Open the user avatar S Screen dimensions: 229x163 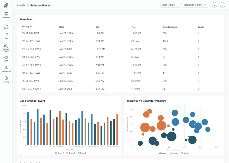click(x=222, y=5)
